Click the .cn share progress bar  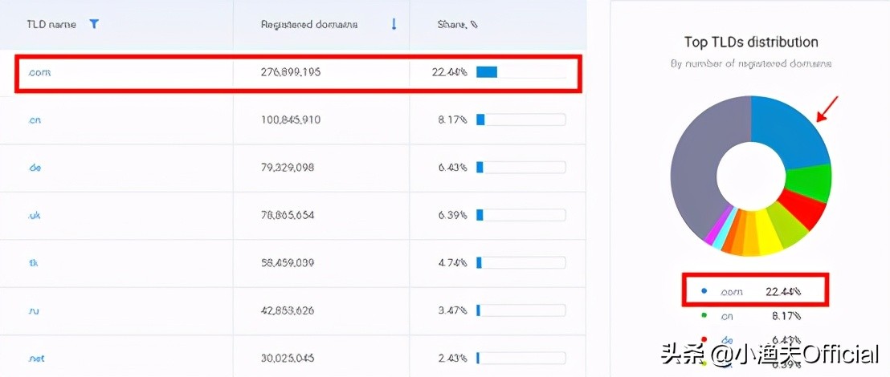click(521, 120)
